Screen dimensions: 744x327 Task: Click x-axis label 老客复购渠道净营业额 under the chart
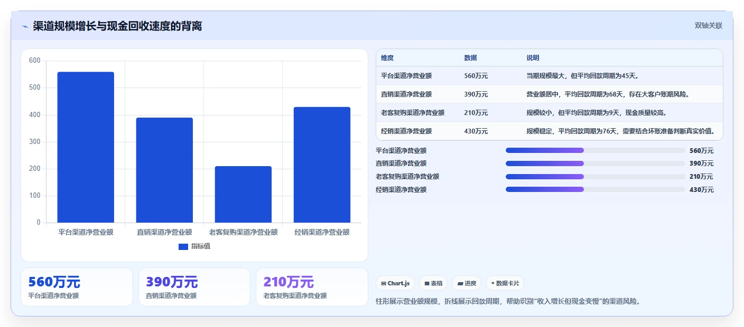[x=243, y=232]
